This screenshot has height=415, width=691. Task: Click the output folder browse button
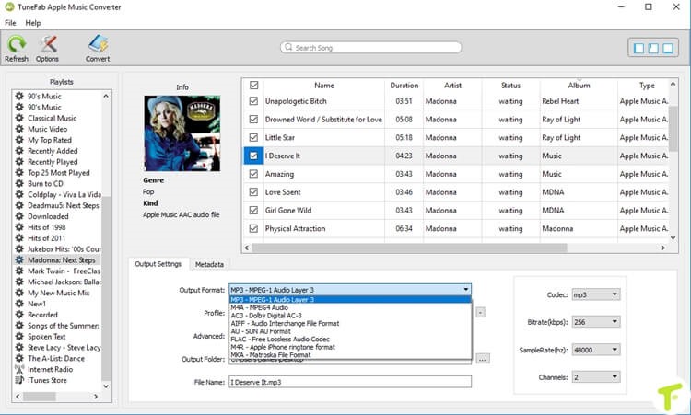click(x=483, y=359)
